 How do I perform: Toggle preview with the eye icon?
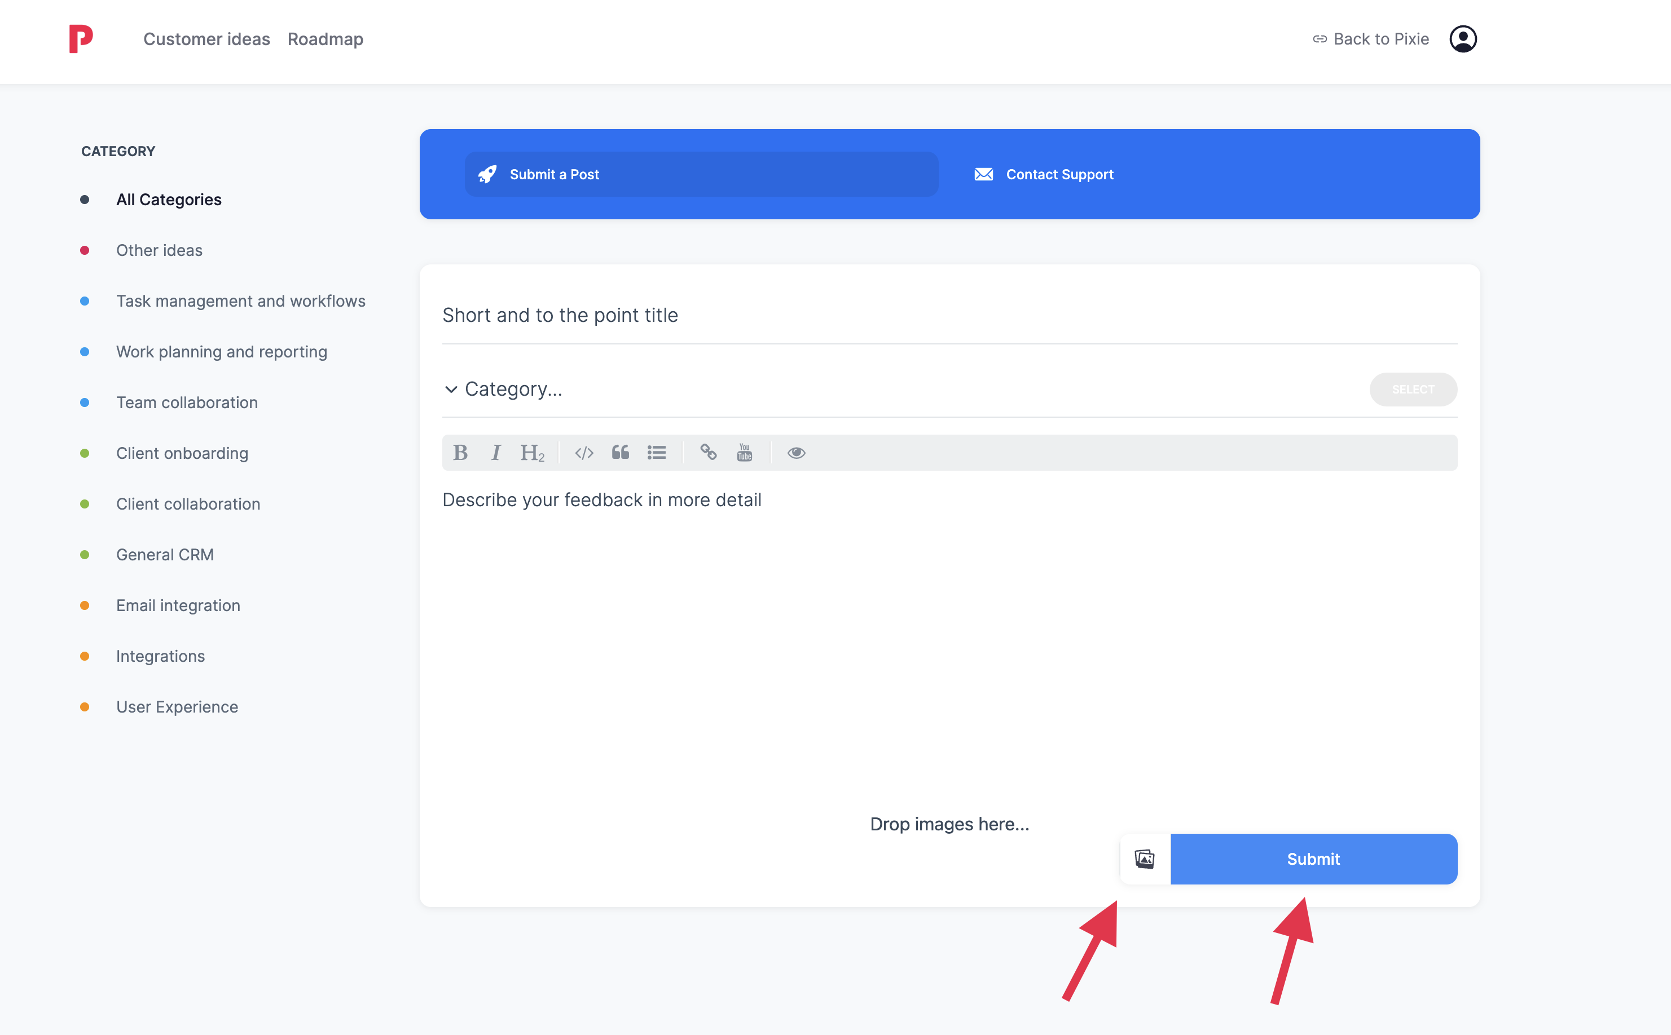click(x=796, y=453)
